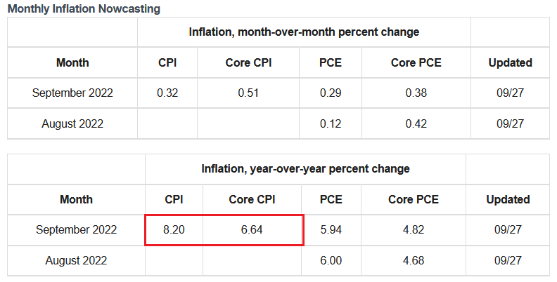
Task: Click the 0.42 Core PCE value
Action: click(416, 123)
